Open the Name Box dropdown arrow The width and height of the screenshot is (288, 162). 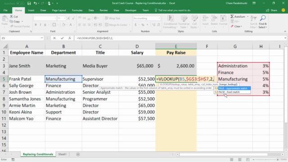(42, 38)
